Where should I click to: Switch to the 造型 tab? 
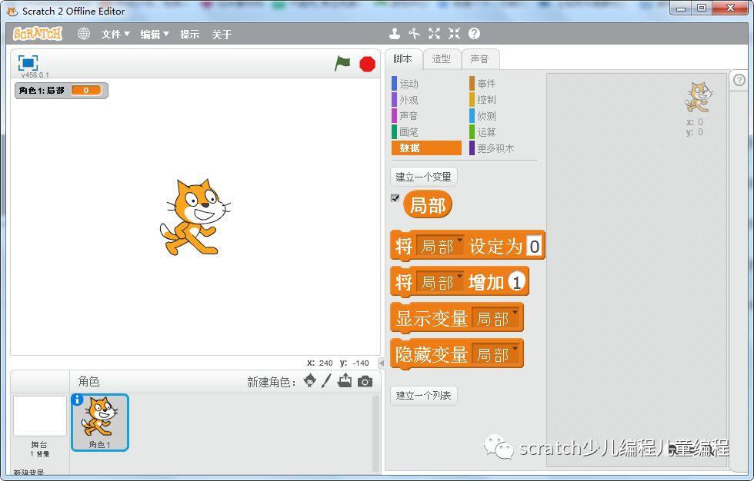click(442, 59)
